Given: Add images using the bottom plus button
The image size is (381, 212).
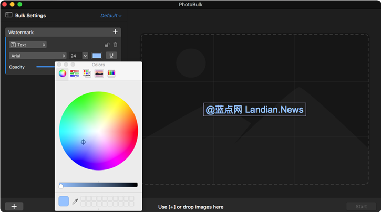Looking at the screenshot, I should [x=14, y=206].
